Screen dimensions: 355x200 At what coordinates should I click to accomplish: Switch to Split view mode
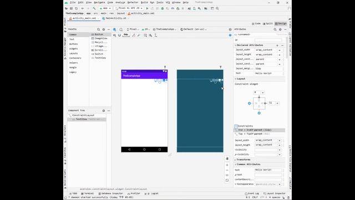[267, 23]
